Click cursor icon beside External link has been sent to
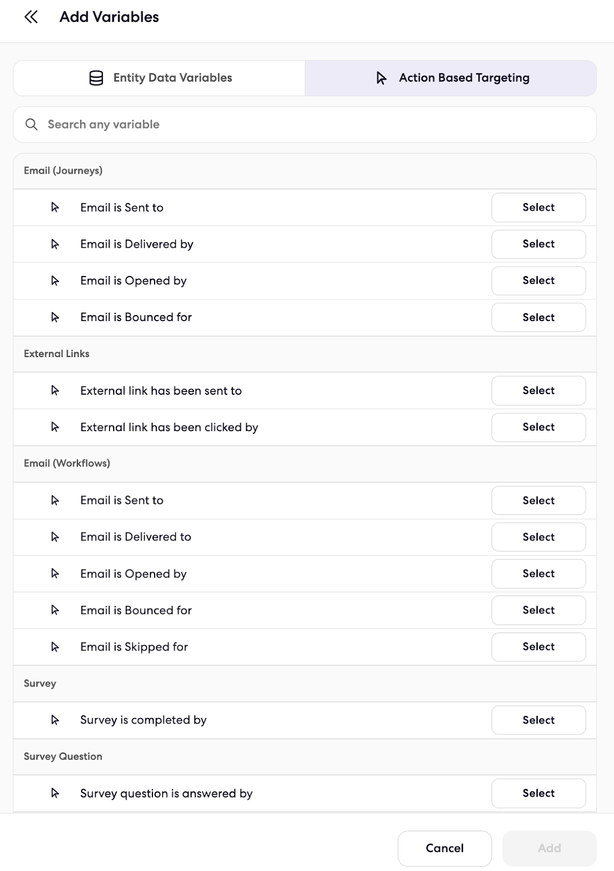Screen dimensions: 614x871 click(55, 390)
